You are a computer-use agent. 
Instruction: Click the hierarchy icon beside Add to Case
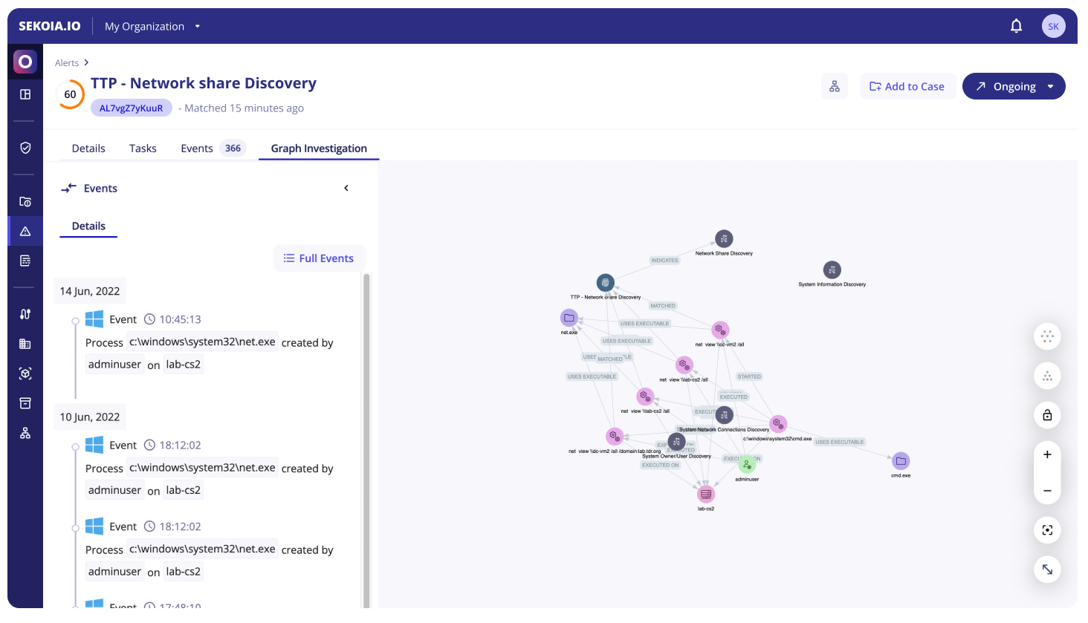point(835,86)
